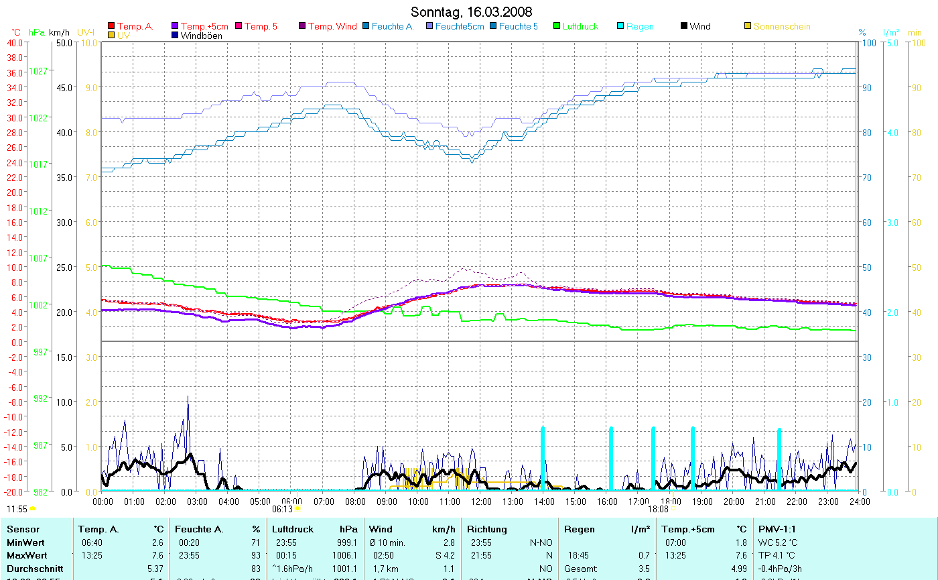Click the chart title Sonntag, 16.03.2008
938x580 pixels.
471,12
